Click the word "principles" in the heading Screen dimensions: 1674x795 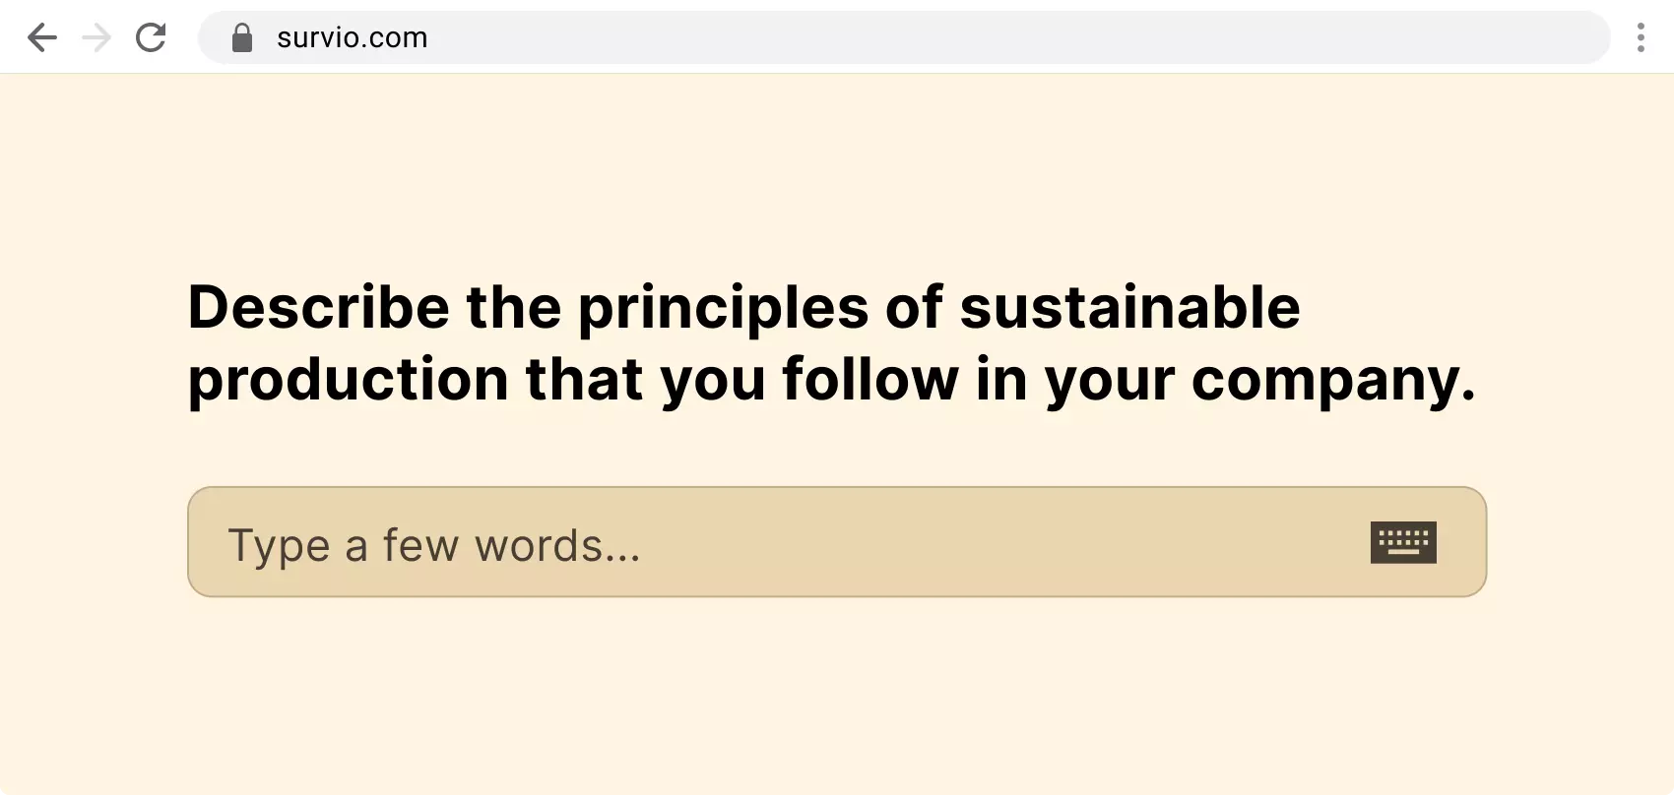point(723,309)
